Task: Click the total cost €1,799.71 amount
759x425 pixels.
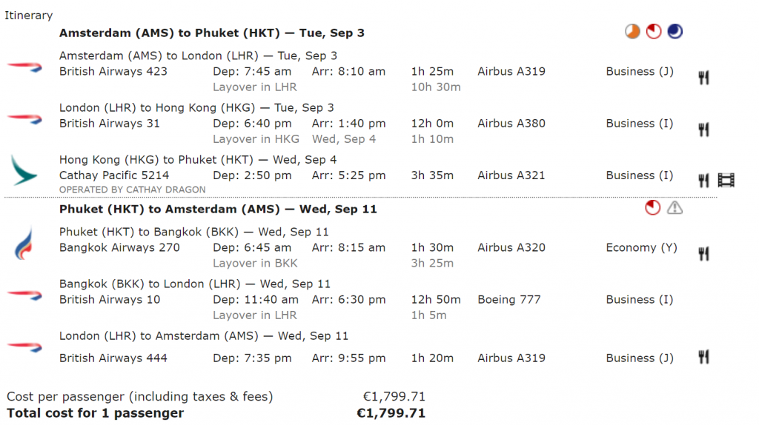Action: click(x=391, y=413)
